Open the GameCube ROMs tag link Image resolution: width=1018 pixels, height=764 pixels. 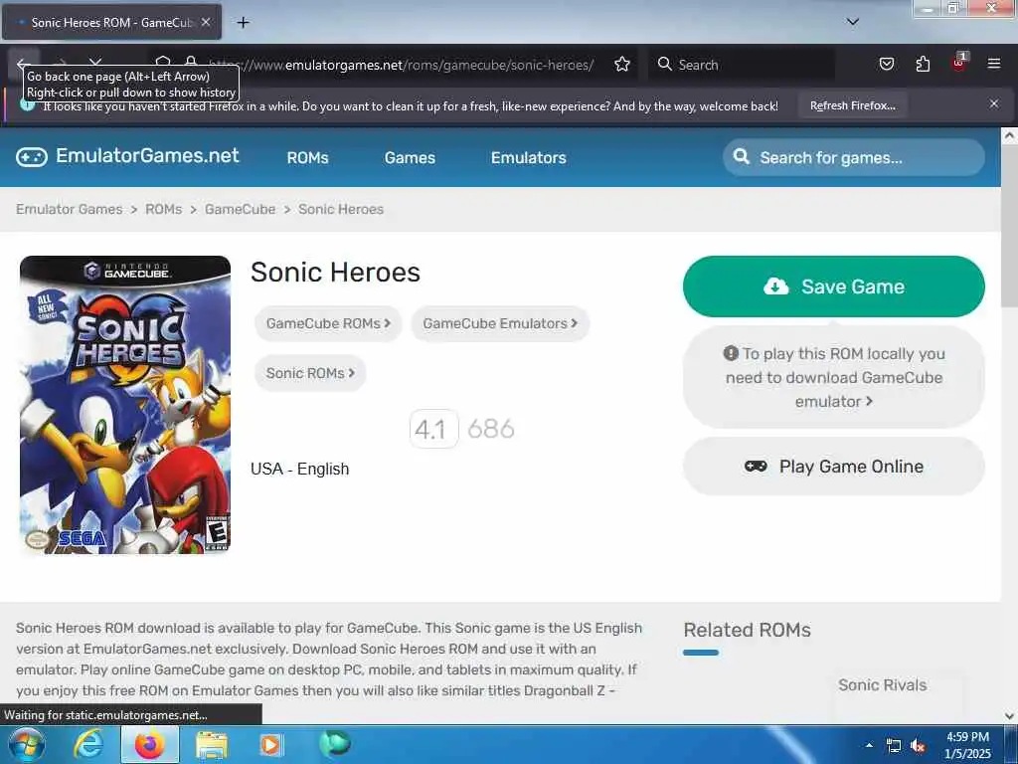(328, 323)
